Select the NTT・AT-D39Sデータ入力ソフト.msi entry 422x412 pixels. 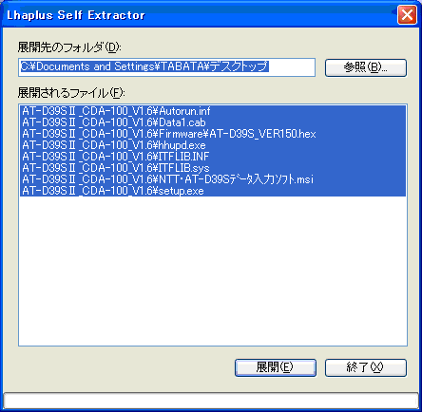pos(213,179)
